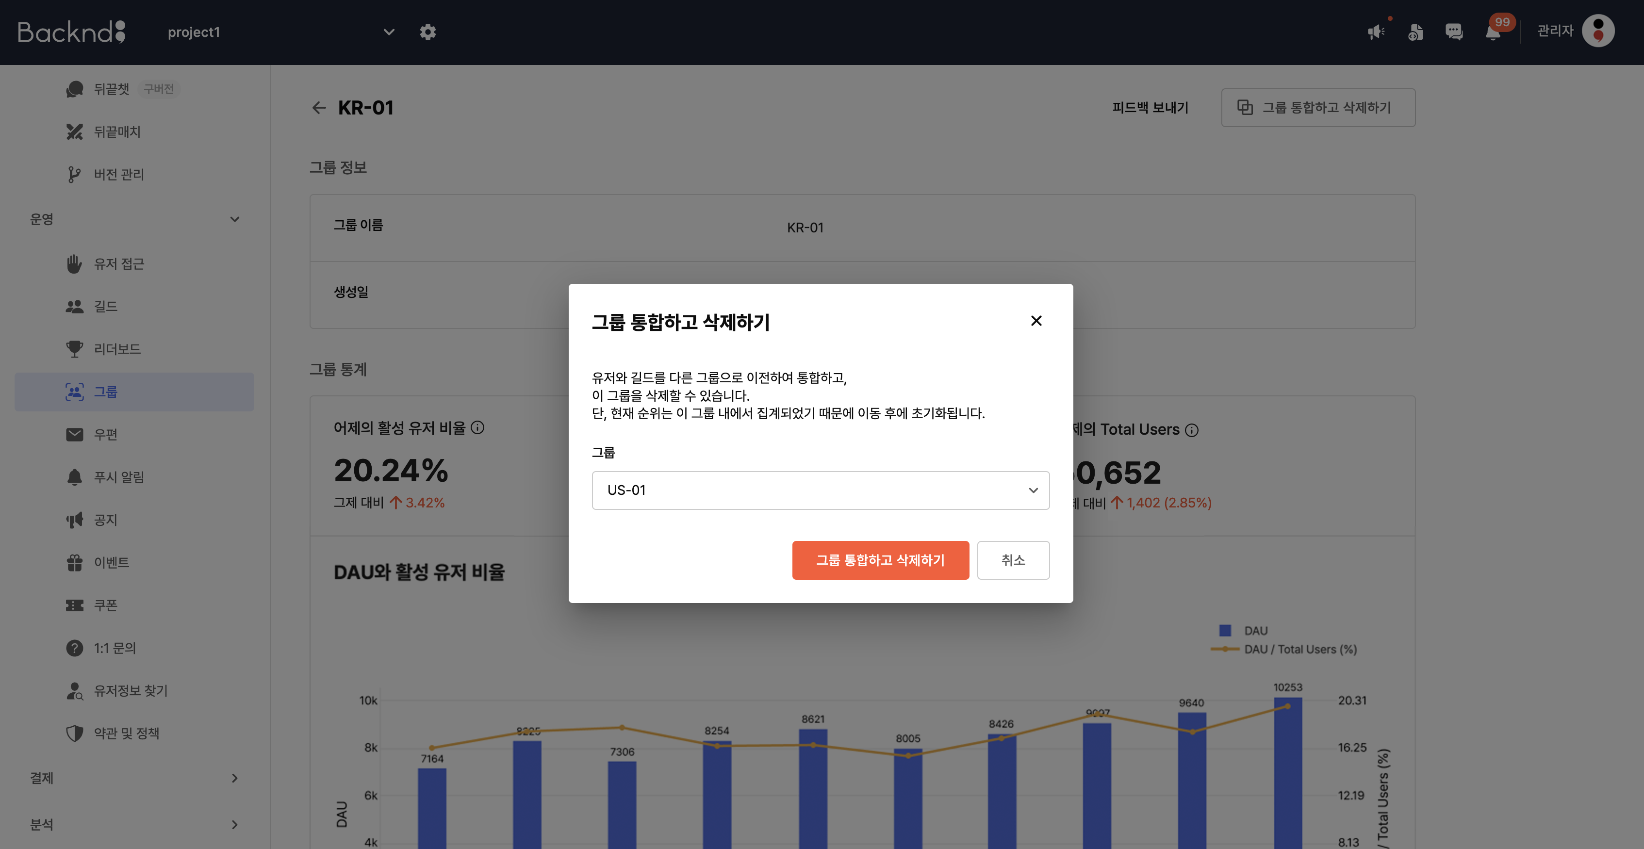The image size is (1644, 849).
Task: Open project settings gear icon
Action: point(427,32)
